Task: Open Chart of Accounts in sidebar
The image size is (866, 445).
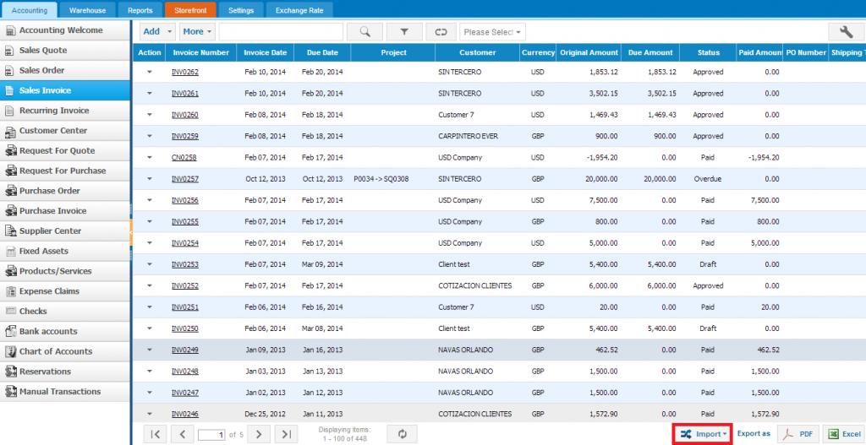Action: click(65, 351)
